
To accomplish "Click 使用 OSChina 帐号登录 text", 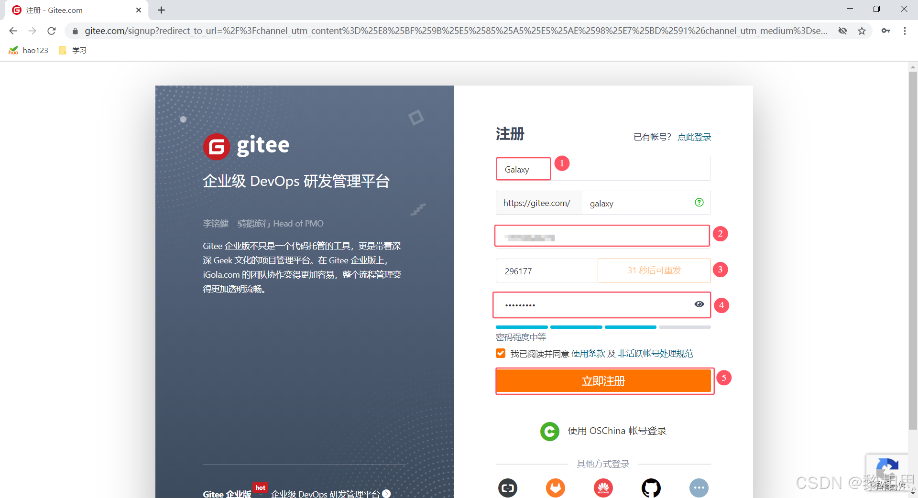I will (617, 431).
